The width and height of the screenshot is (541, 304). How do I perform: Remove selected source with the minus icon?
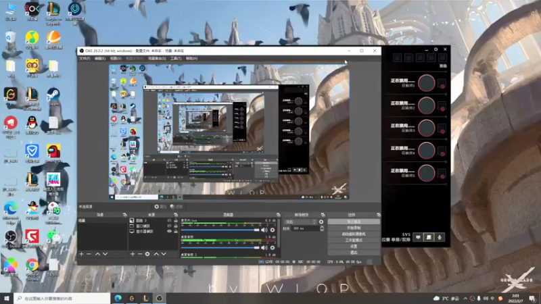coord(140,254)
